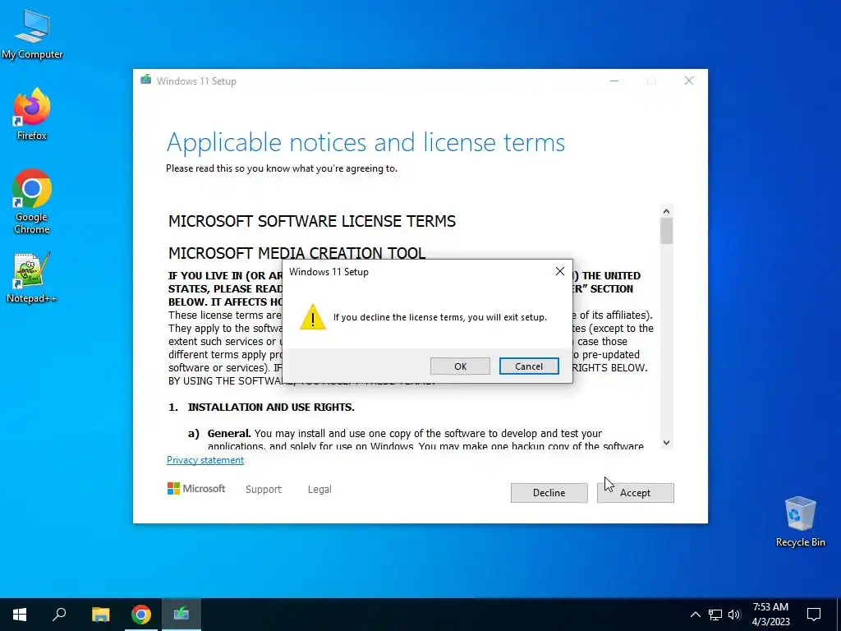Click license scrollbar up arrow
Viewport: 841px width, 631px height.
pos(666,211)
